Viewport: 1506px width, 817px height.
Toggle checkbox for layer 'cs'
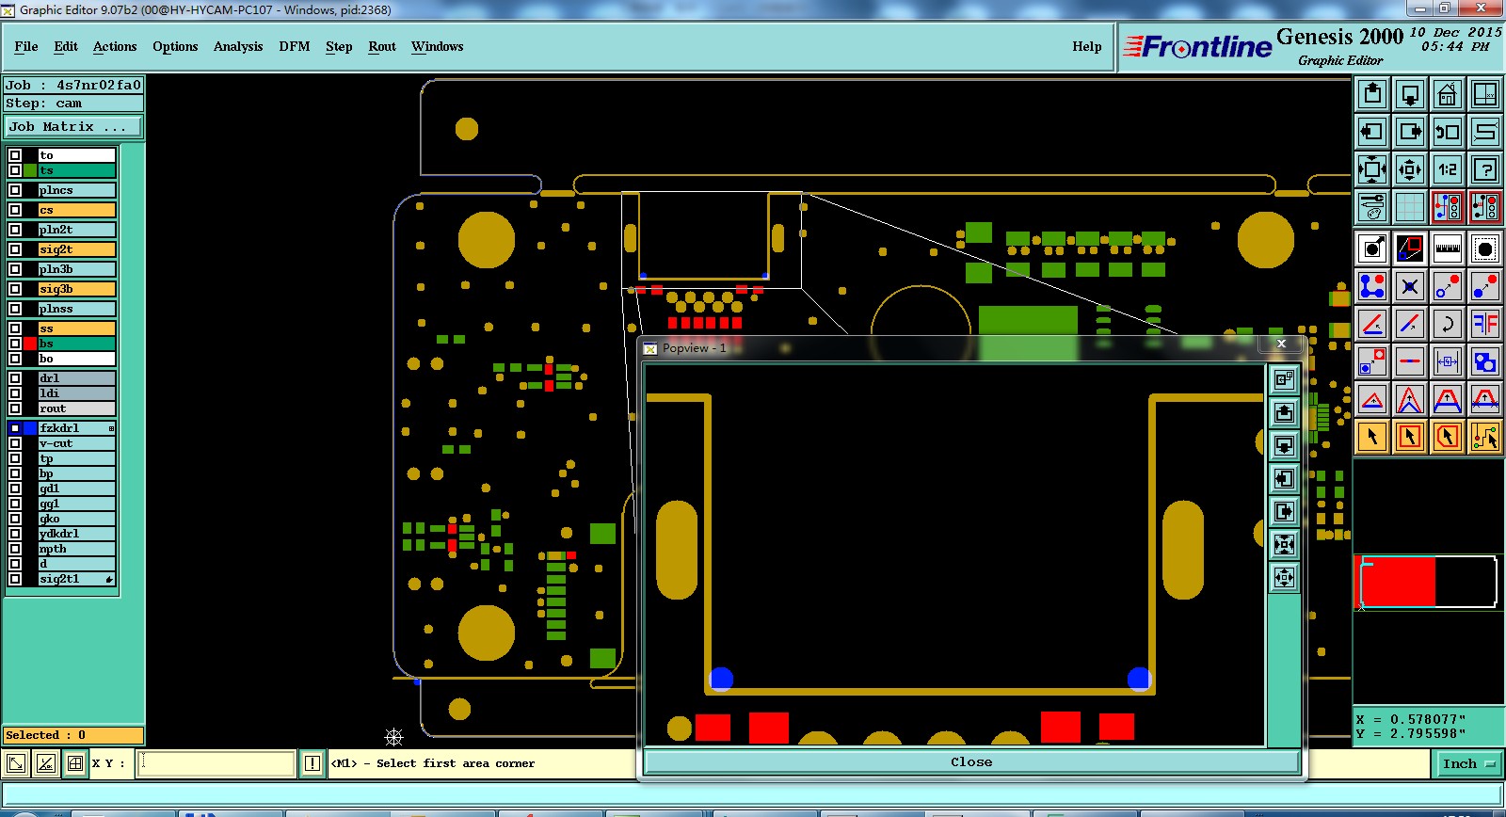[x=15, y=210]
